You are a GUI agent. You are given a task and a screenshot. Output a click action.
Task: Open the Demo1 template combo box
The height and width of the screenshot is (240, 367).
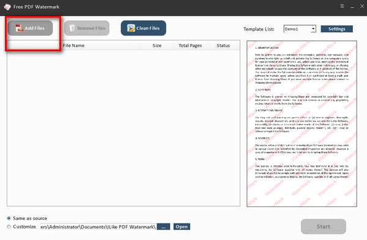click(x=300, y=29)
